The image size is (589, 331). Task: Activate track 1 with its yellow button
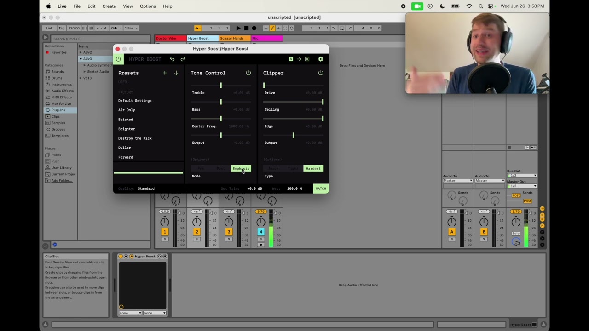tap(164, 232)
